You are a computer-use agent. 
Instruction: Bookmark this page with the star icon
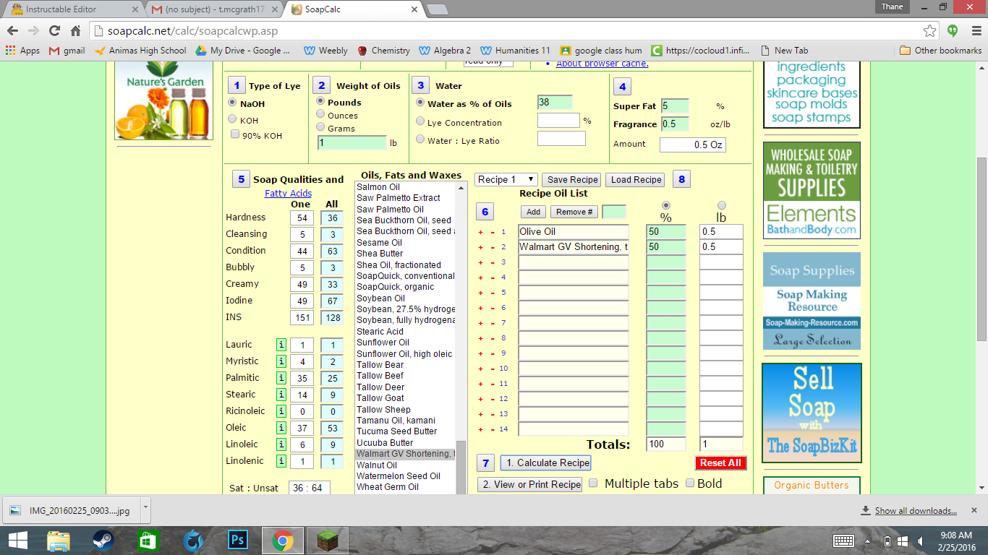929,30
